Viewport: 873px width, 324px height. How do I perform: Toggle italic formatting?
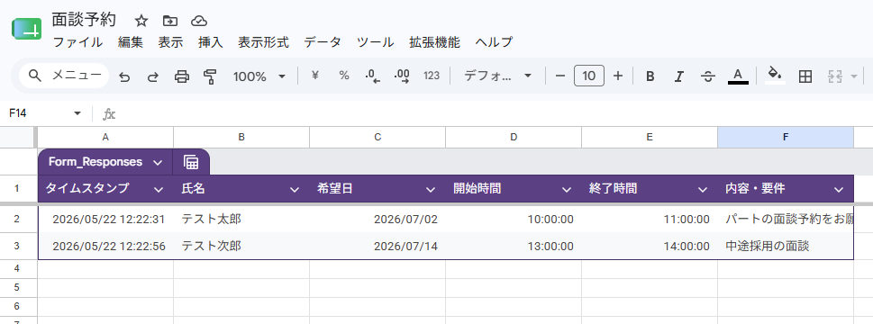[x=678, y=76]
